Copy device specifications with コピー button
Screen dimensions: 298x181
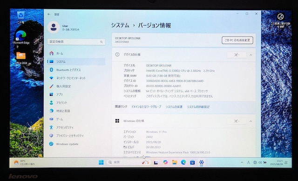[x=237, y=55]
